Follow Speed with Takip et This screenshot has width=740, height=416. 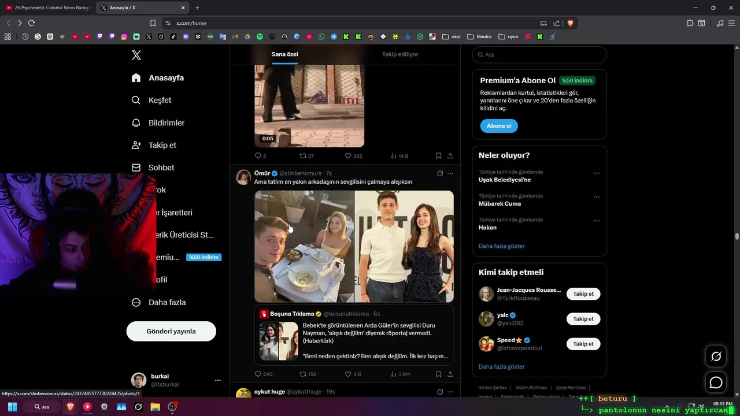(x=583, y=344)
